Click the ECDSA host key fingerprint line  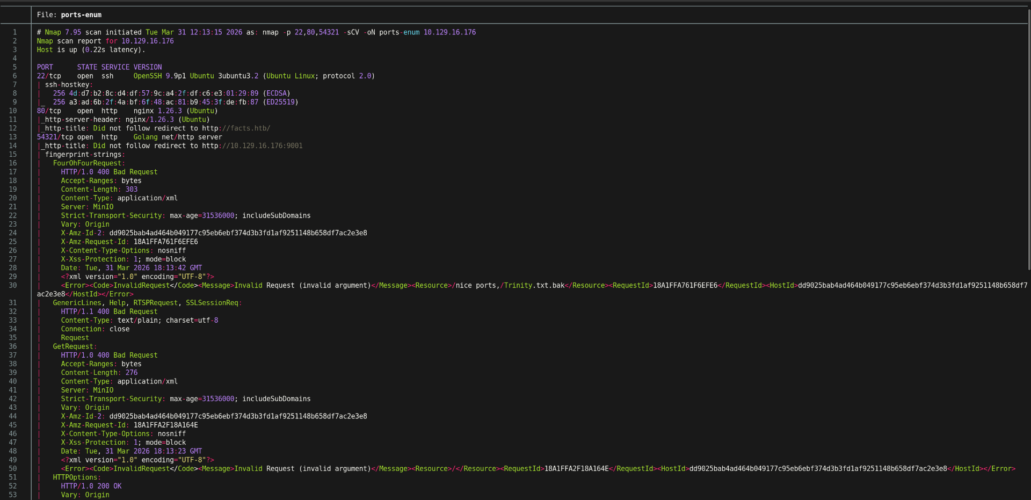tap(172, 93)
